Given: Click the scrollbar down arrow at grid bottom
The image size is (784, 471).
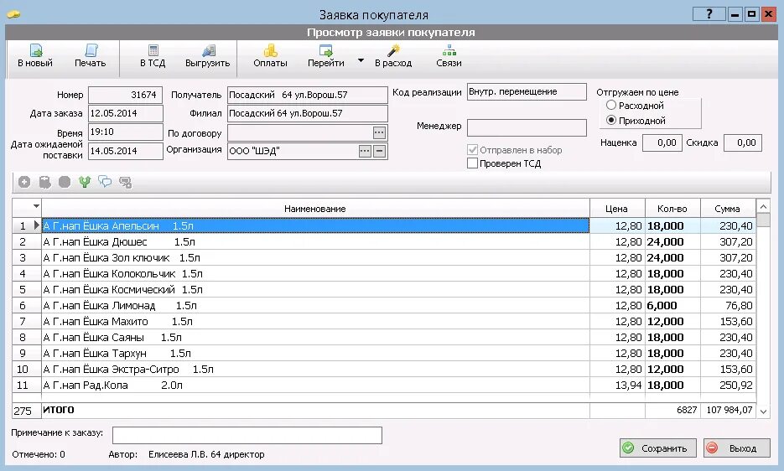Looking at the screenshot, I should pos(763,411).
